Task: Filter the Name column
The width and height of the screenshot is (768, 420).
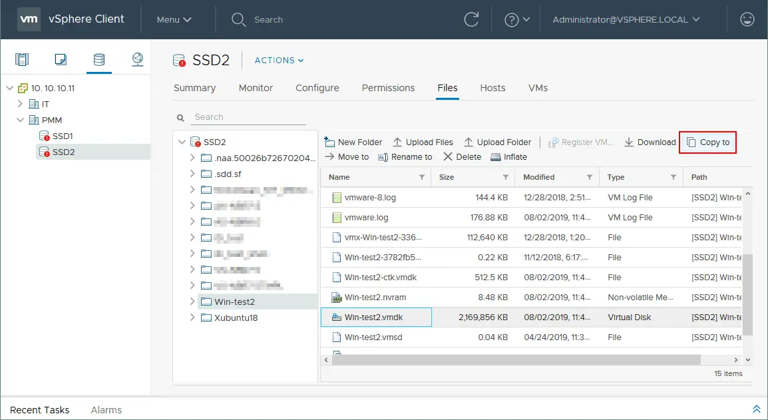Action: (x=422, y=177)
